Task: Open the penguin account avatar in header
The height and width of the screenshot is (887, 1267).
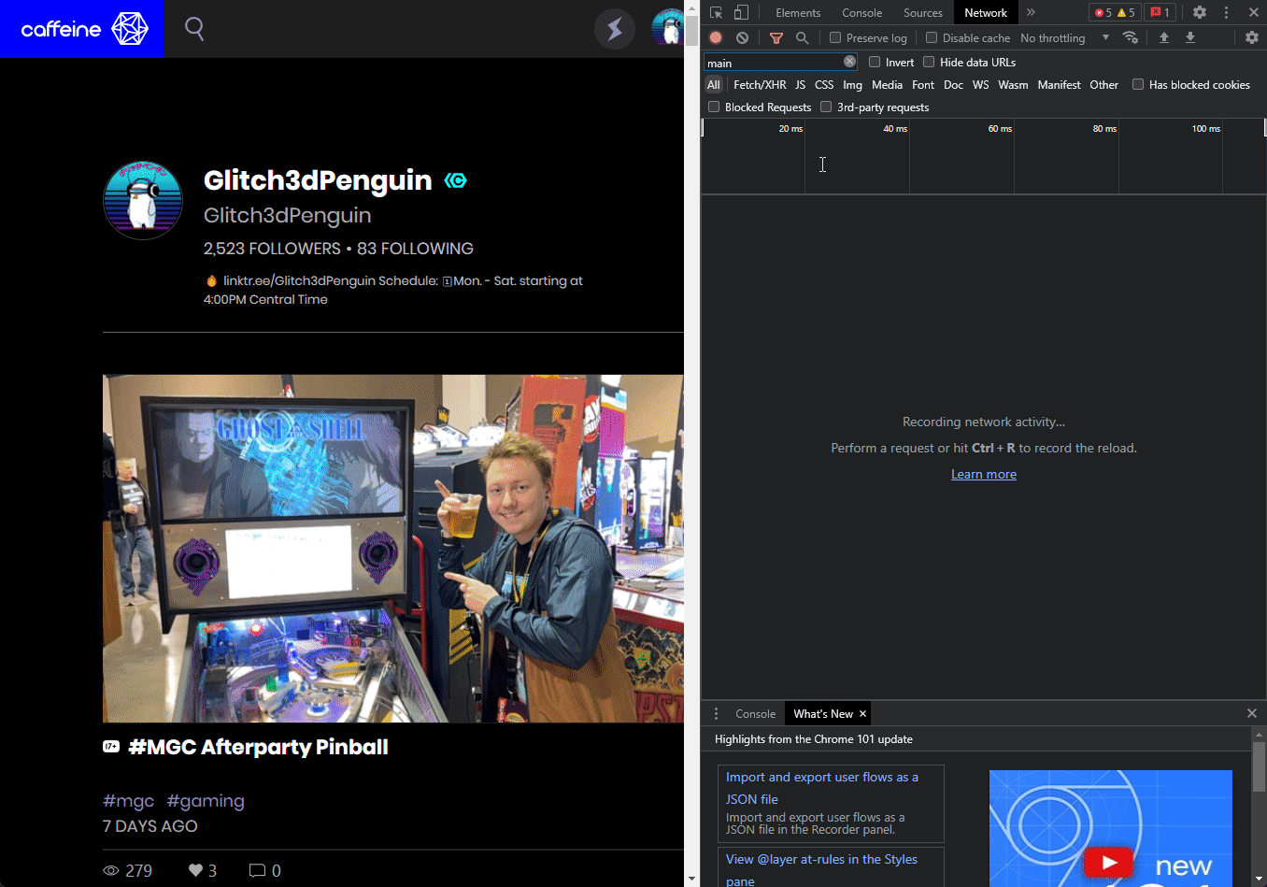Action: 667,29
